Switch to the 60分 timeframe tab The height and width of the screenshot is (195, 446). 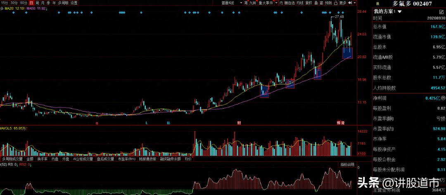click(24, 2)
